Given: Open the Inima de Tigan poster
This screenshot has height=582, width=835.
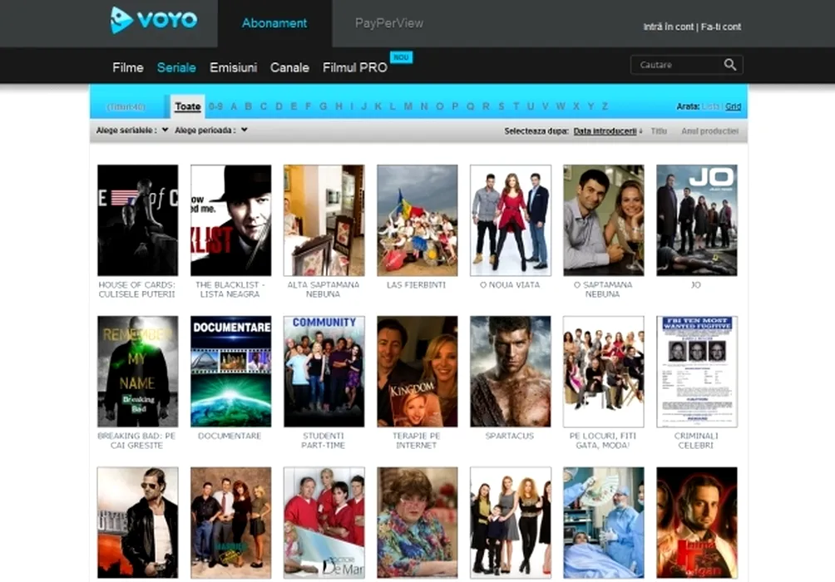Looking at the screenshot, I should click(x=697, y=522).
